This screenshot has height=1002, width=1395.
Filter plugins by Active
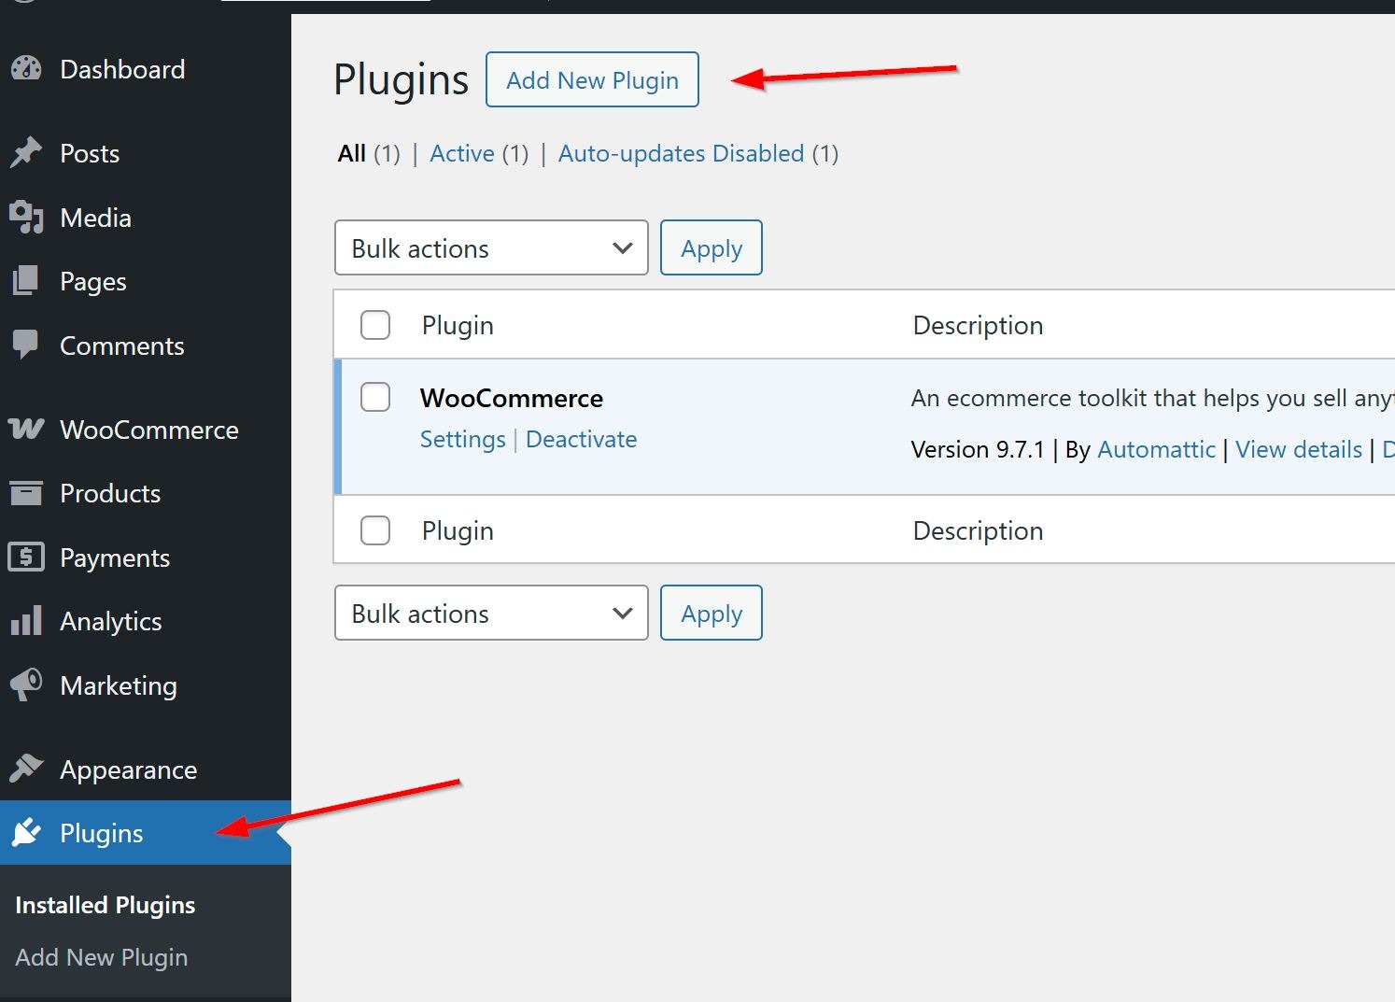point(461,153)
